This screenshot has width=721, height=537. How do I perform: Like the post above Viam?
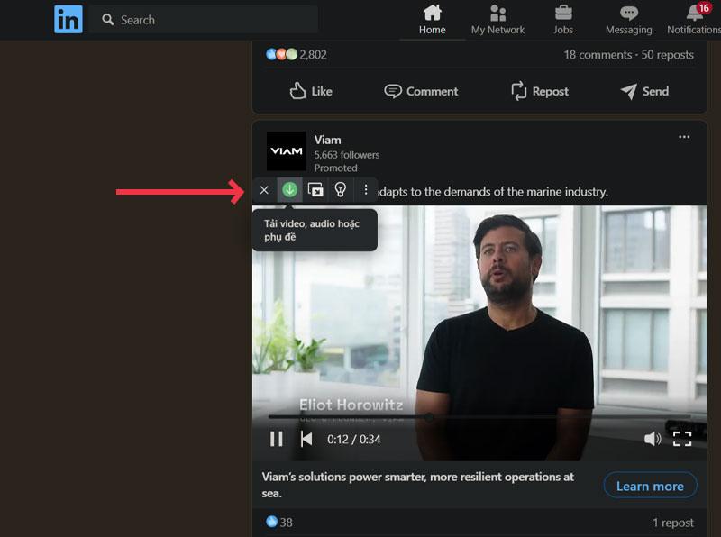[x=311, y=91]
